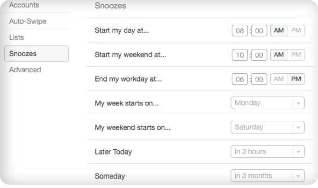Open the Lists settings section
Screen dimensions: 318x188
[16, 37]
